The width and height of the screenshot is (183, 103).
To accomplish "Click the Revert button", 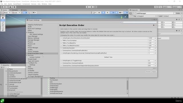I will click(x=148, y=72).
